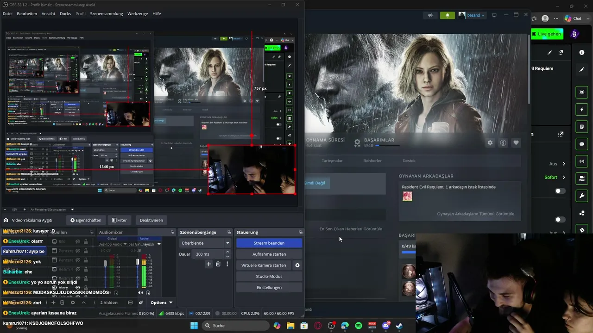Pop out the Szenenübergänge dock
This screenshot has height=333, width=593.
(229, 232)
